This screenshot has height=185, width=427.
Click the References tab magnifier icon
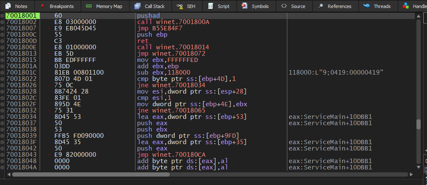pos(321,6)
